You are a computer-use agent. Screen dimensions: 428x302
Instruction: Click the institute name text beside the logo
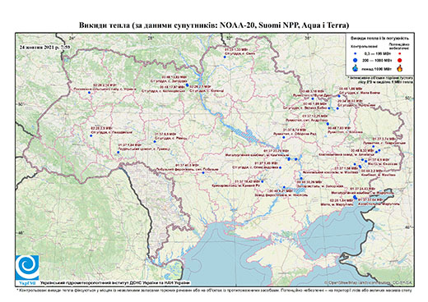(x=115, y=283)
